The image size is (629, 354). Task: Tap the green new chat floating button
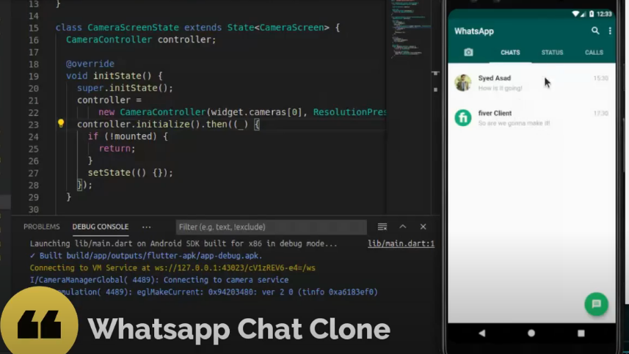pyautogui.click(x=596, y=304)
